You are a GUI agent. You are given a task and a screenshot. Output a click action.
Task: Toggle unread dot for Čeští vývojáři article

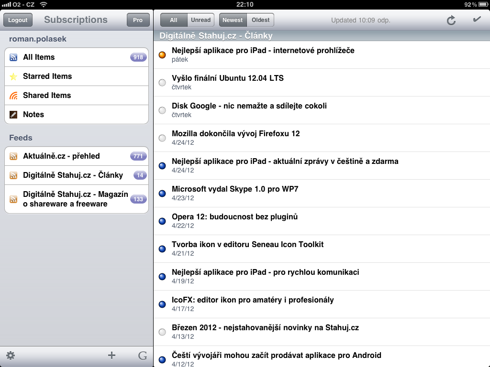[162, 359]
